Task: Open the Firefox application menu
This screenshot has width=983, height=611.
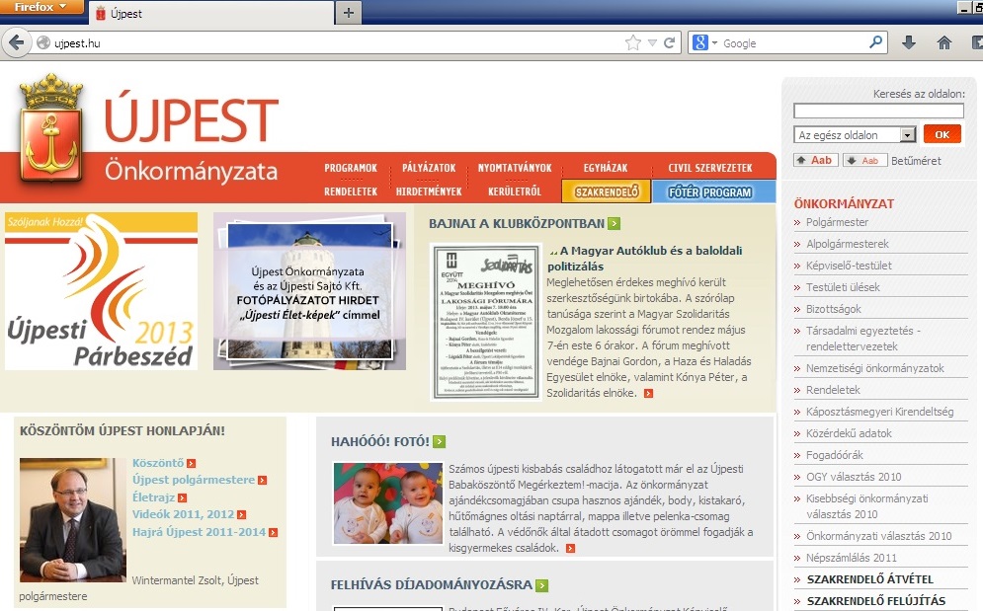Action: point(41,7)
